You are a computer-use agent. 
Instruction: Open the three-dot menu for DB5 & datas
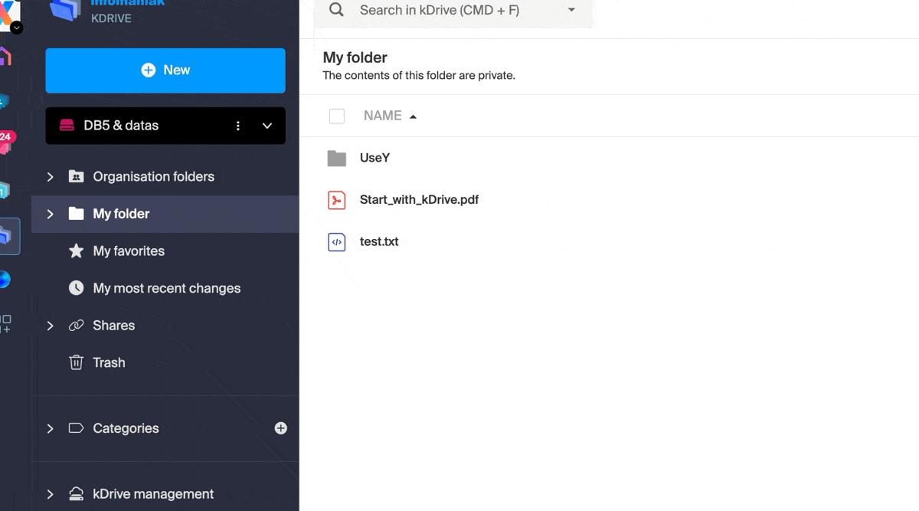click(x=238, y=126)
